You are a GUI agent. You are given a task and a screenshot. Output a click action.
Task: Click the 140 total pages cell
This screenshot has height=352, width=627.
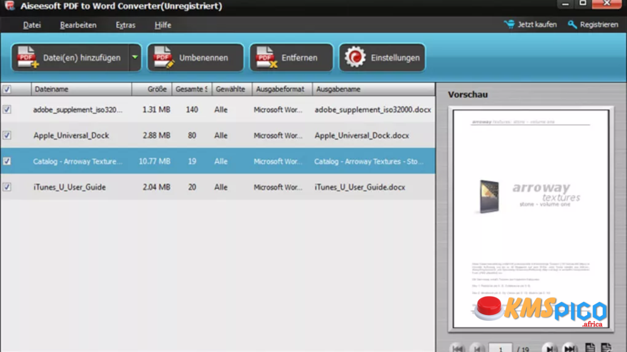click(192, 110)
